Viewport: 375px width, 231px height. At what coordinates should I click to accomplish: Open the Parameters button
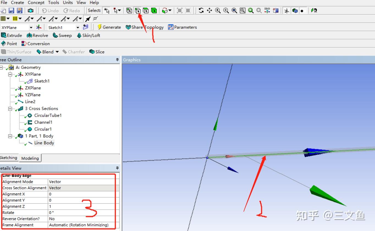pos(183,27)
